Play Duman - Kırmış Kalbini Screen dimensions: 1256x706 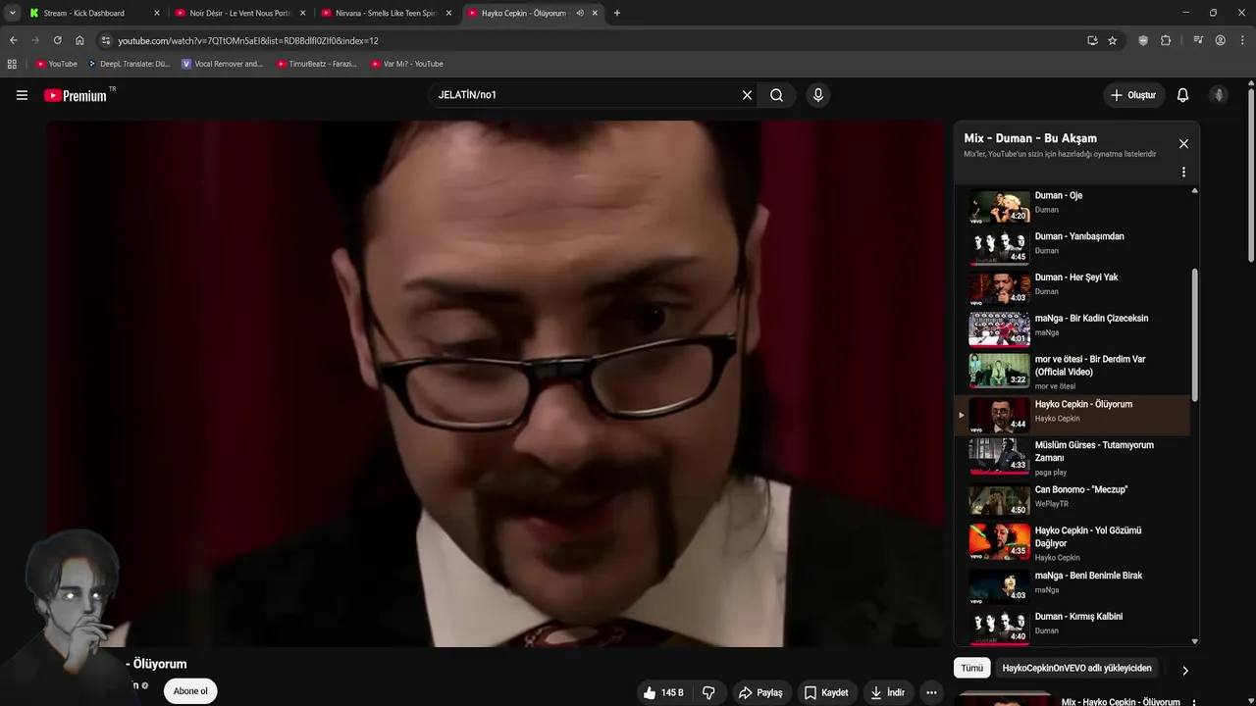tap(1073, 626)
